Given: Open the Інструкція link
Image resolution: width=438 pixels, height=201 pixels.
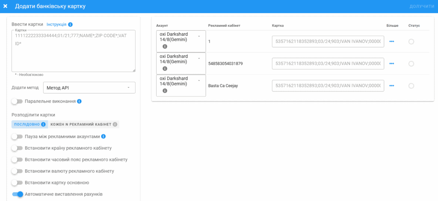Looking at the screenshot, I should (x=56, y=24).
